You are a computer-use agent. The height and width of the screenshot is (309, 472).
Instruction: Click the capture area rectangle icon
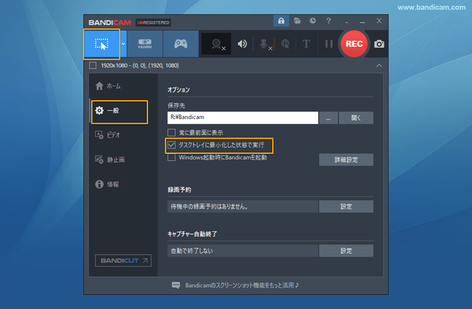[x=92, y=65]
